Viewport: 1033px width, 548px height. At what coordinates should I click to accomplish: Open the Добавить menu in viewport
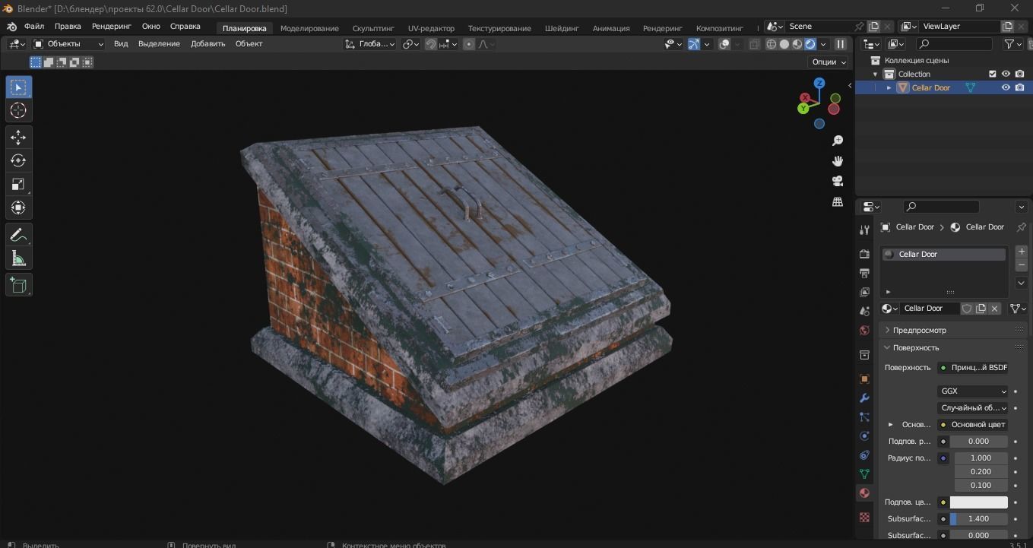208,44
